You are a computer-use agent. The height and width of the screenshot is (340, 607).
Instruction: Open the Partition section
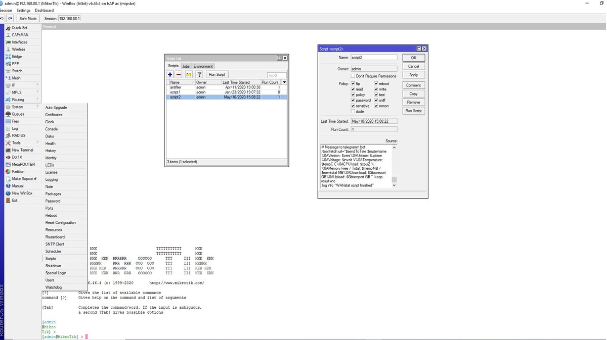18,172
